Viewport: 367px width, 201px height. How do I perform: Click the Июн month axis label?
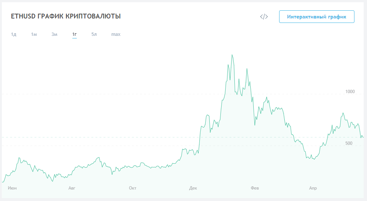[12, 188]
